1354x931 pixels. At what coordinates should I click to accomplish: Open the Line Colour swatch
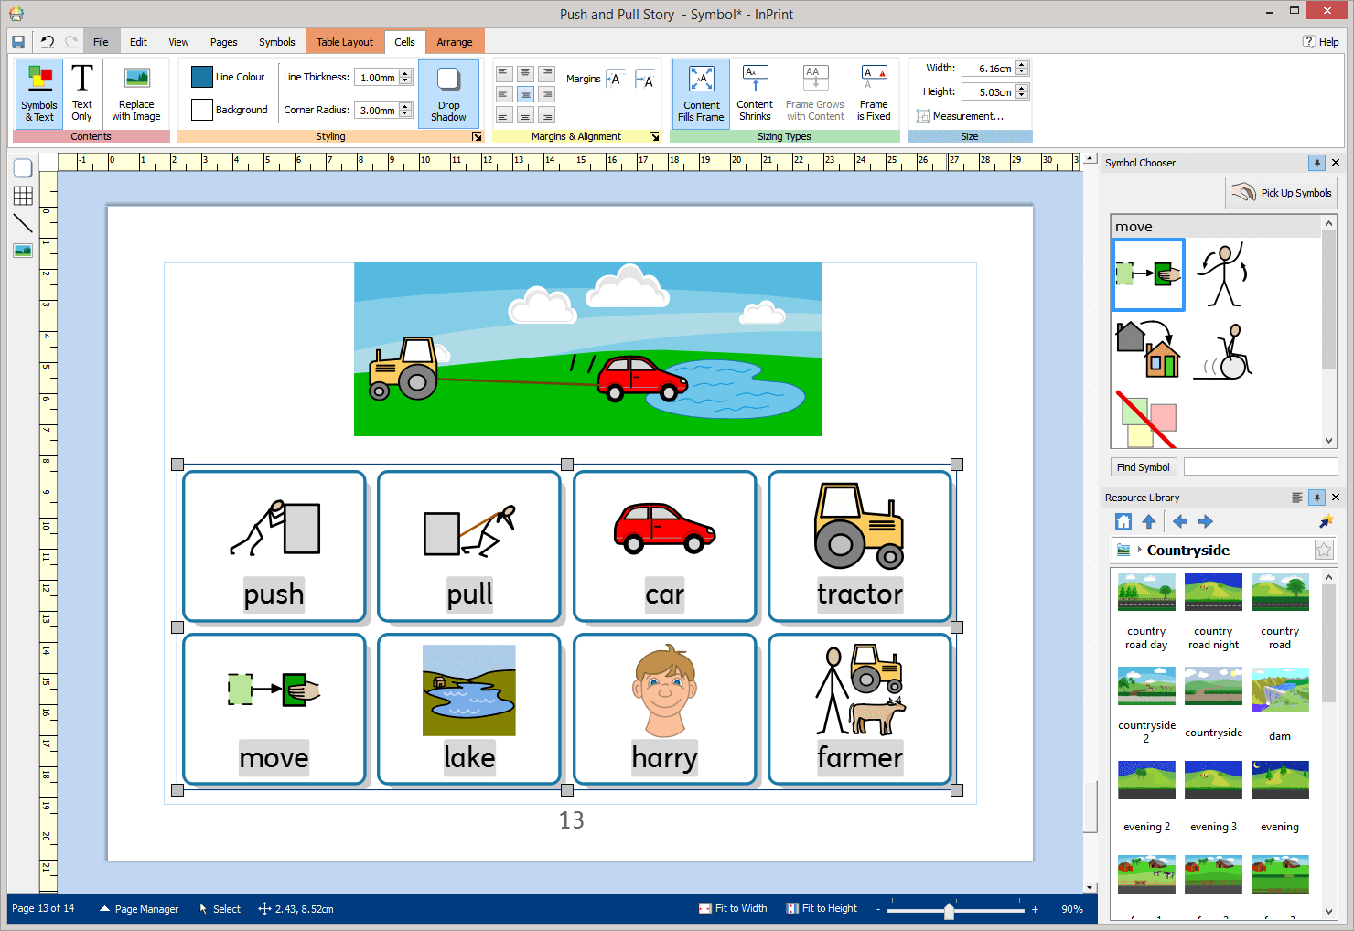[x=202, y=77]
